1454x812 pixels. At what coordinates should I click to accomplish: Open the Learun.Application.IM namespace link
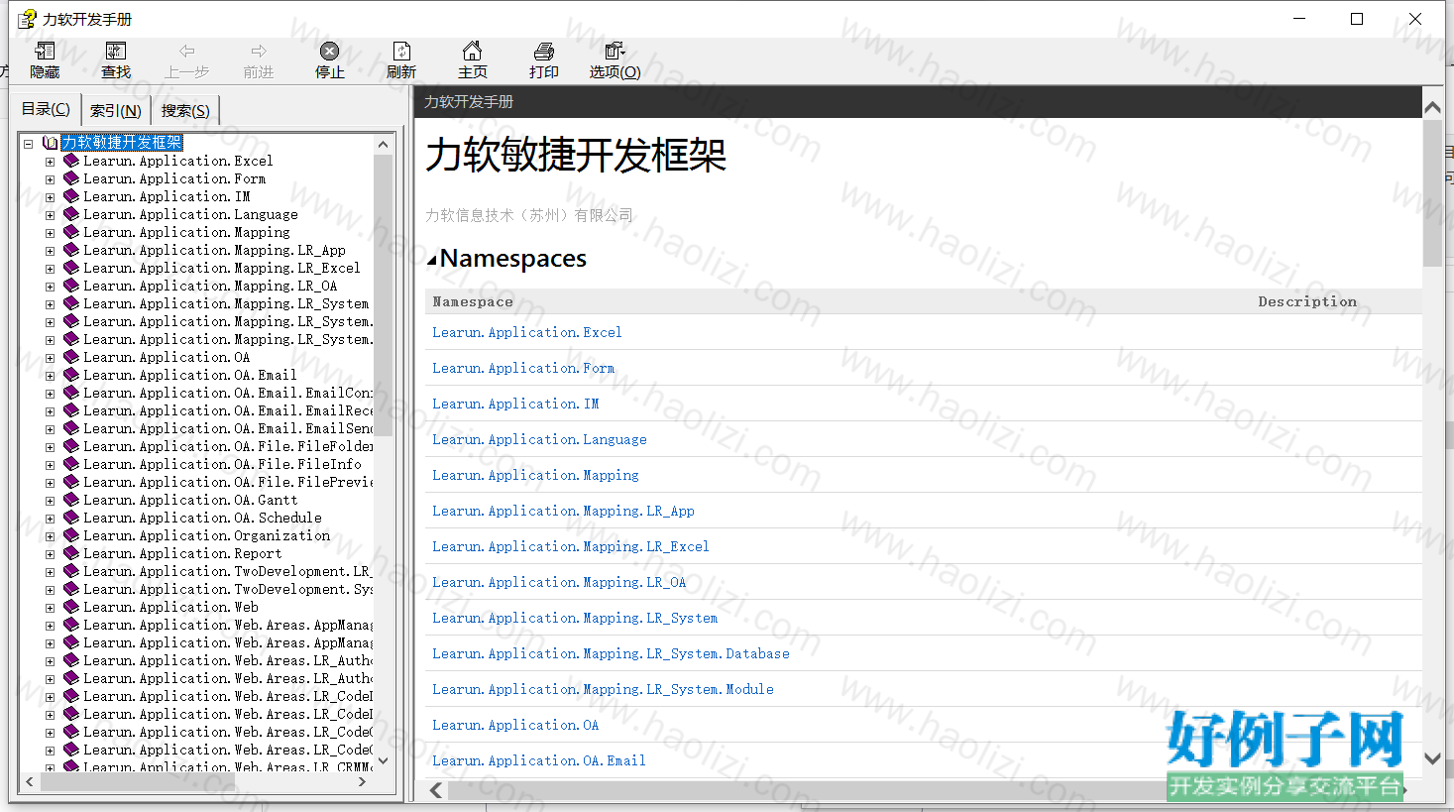click(x=515, y=404)
